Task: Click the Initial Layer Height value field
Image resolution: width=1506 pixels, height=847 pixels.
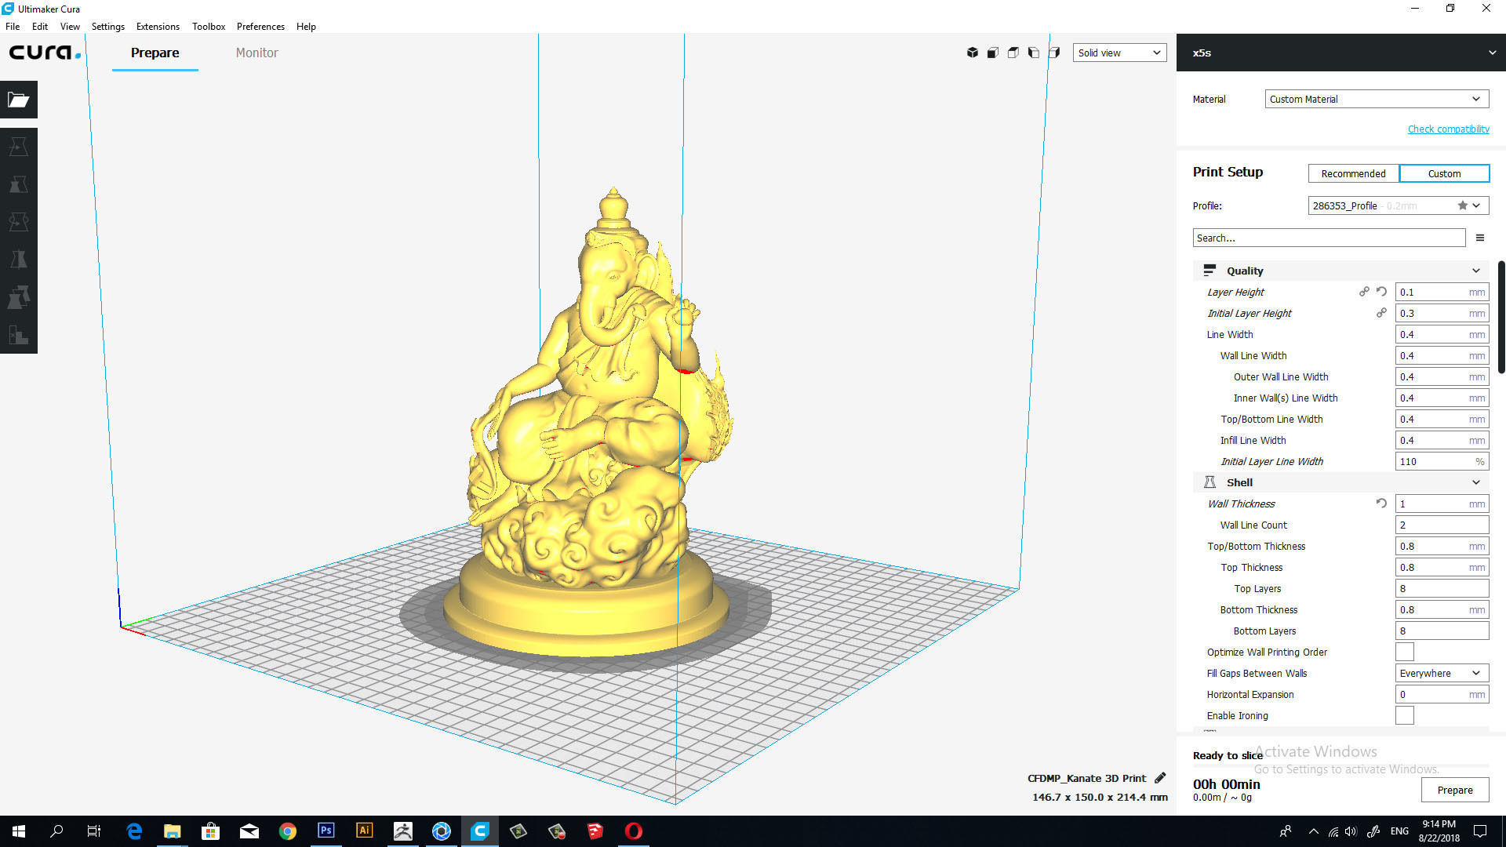Action: coord(1442,313)
